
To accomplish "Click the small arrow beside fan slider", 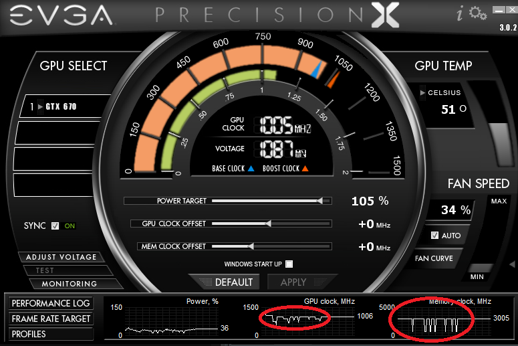I will [x=513, y=264].
